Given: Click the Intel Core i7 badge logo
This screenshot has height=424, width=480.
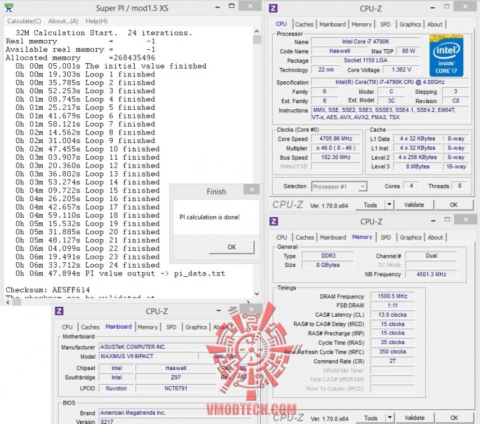Looking at the screenshot, I should [446, 56].
